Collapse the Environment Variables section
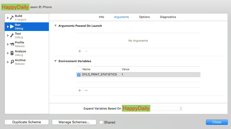Viewport: 231px width, 129px height. pyautogui.click(x=55, y=61)
